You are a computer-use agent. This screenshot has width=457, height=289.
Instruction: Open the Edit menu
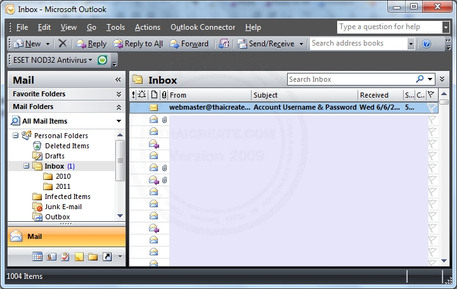(44, 27)
